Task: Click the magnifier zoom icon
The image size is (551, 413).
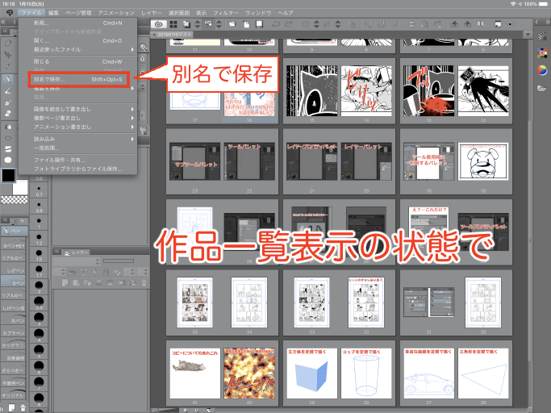Action: 142,48
